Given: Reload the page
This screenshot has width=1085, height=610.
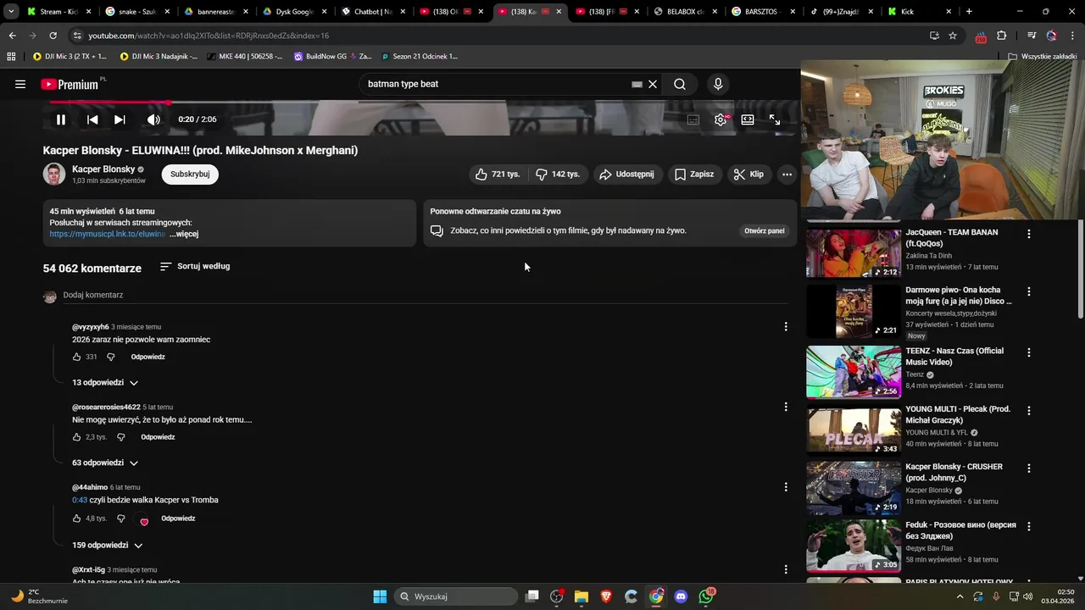Looking at the screenshot, I should (53, 36).
